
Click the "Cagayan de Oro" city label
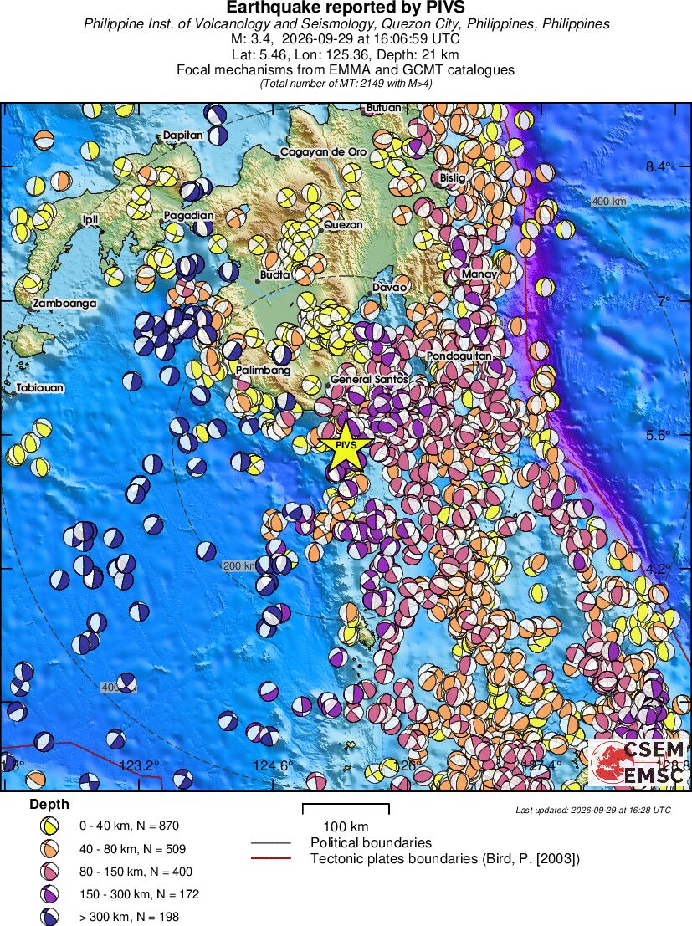click(x=323, y=151)
